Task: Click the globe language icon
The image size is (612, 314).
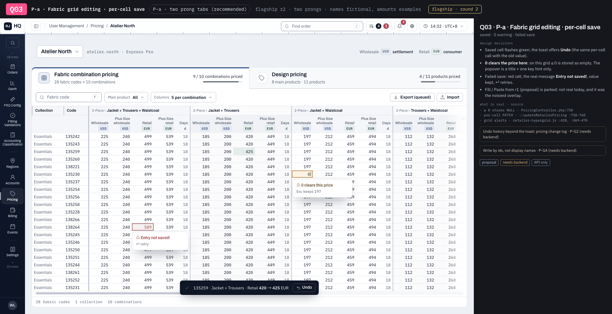Action: click(412, 26)
